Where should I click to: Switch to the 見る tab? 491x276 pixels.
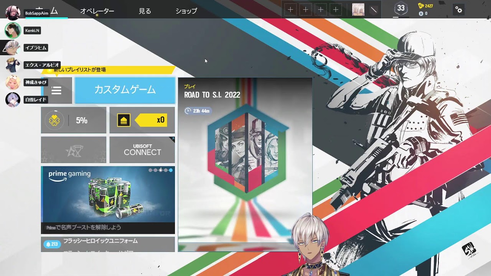click(x=145, y=11)
